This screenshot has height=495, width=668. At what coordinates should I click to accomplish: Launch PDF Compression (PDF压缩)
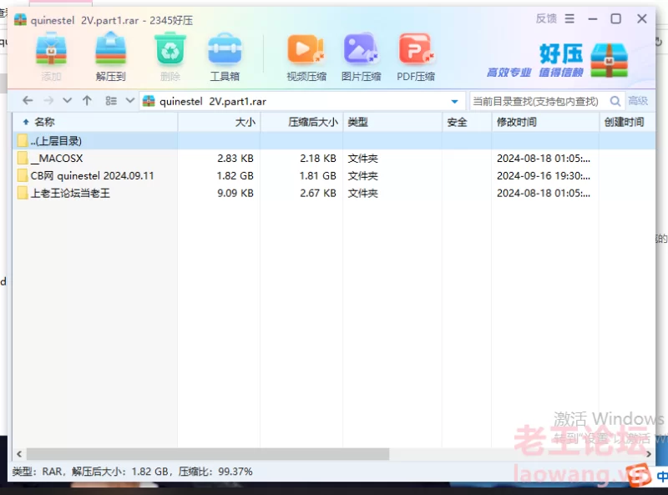click(416, 50)
